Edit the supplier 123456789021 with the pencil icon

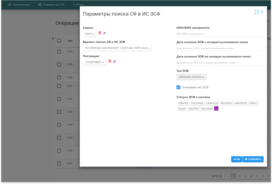tap(114, 61)
